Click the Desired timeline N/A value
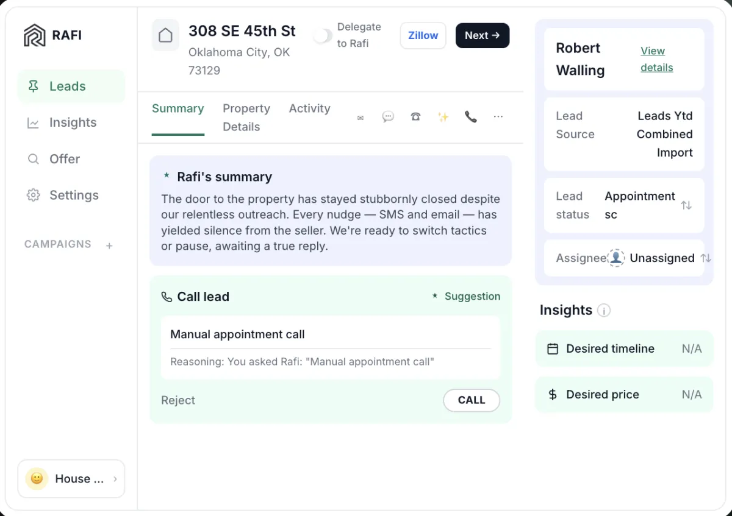Viewport: 732px width, 516px height. point(692,349)
